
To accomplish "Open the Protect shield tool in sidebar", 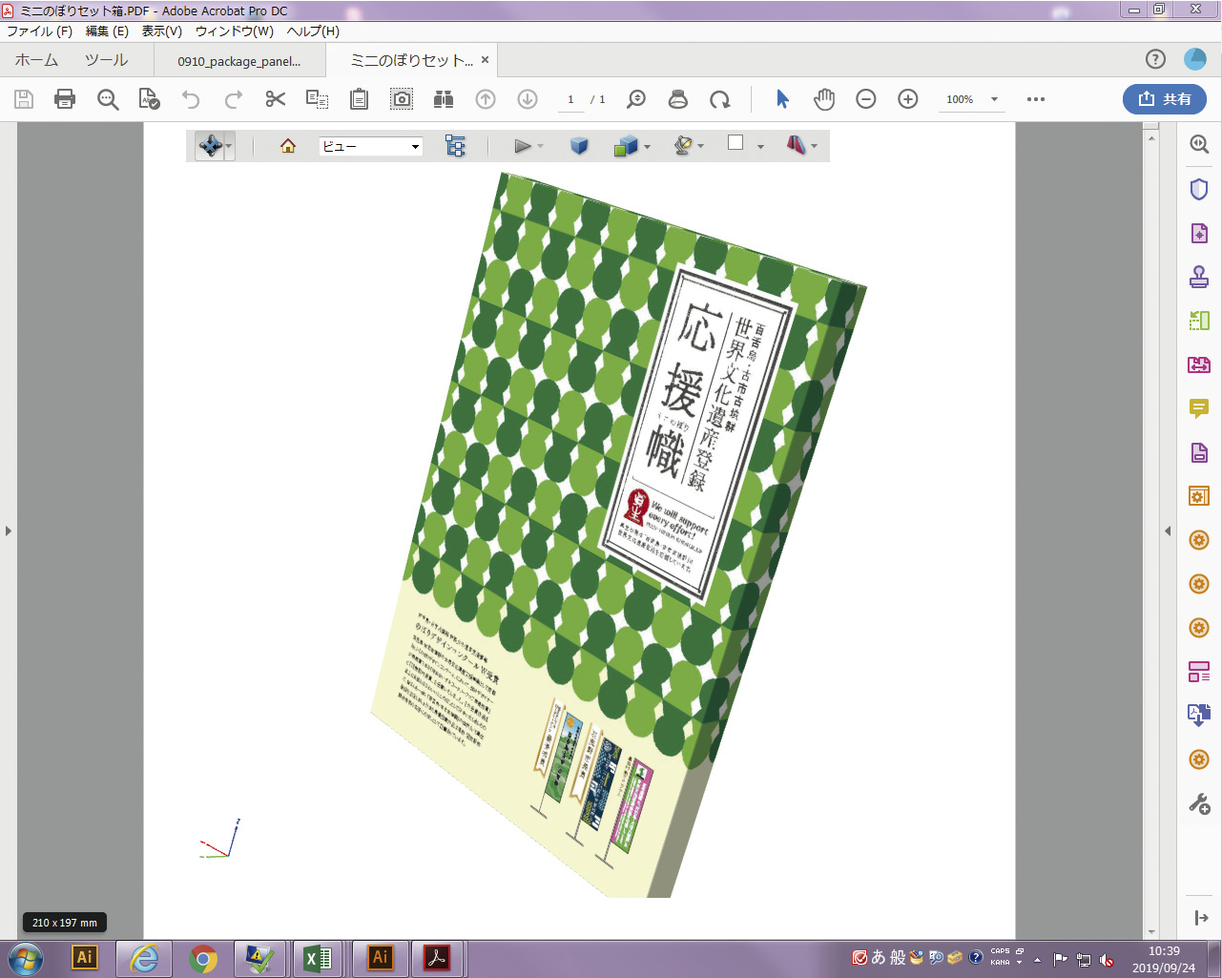I will pos(1199,189).
